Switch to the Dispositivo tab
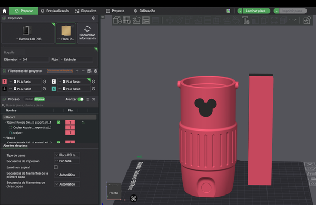This screenshot has height=205, width=316. coord(86,11)
